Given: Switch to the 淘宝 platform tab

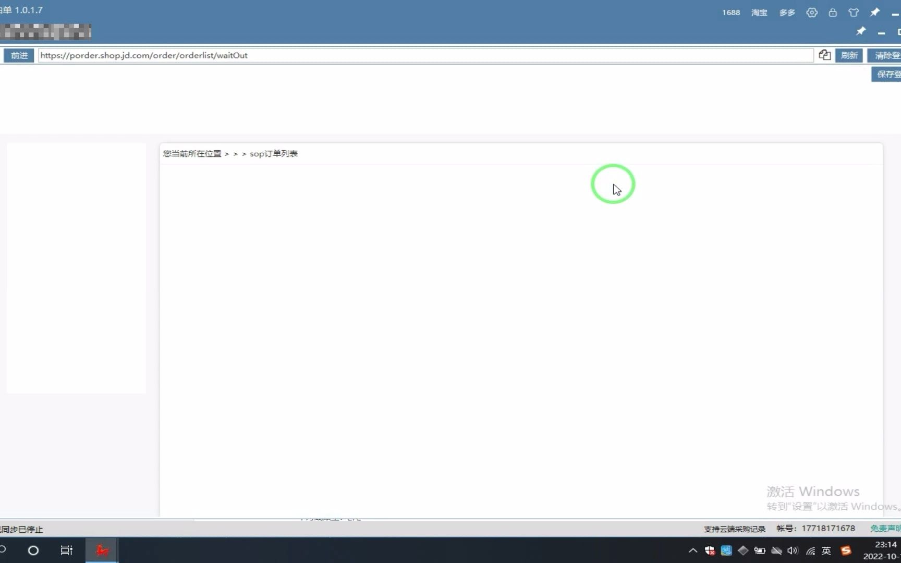Looking at the screenshot, I should pyautogui.click(x=759, y=13).
